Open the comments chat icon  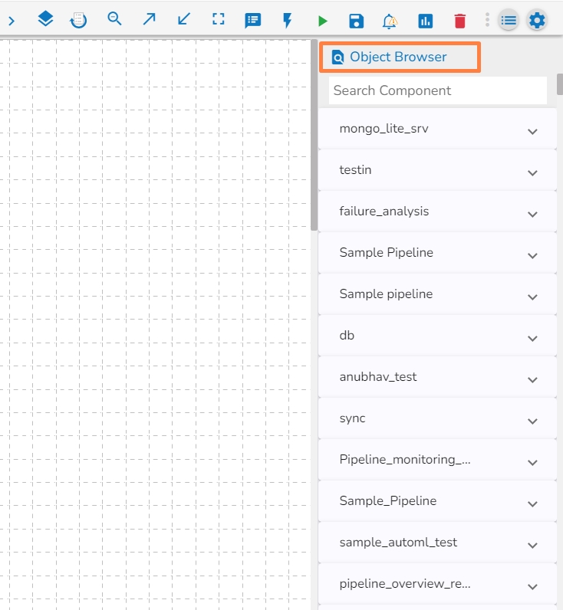252,21
